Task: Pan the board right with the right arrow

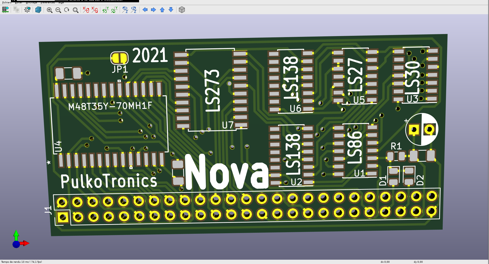Action: (x=153, y=10)
